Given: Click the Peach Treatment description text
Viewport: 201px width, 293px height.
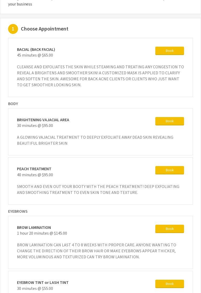Looking at the screenshot, I should [x=98, y=190].
